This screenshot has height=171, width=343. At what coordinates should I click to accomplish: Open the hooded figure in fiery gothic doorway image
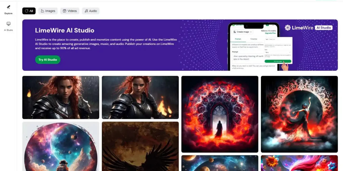(x=220, y=114)
